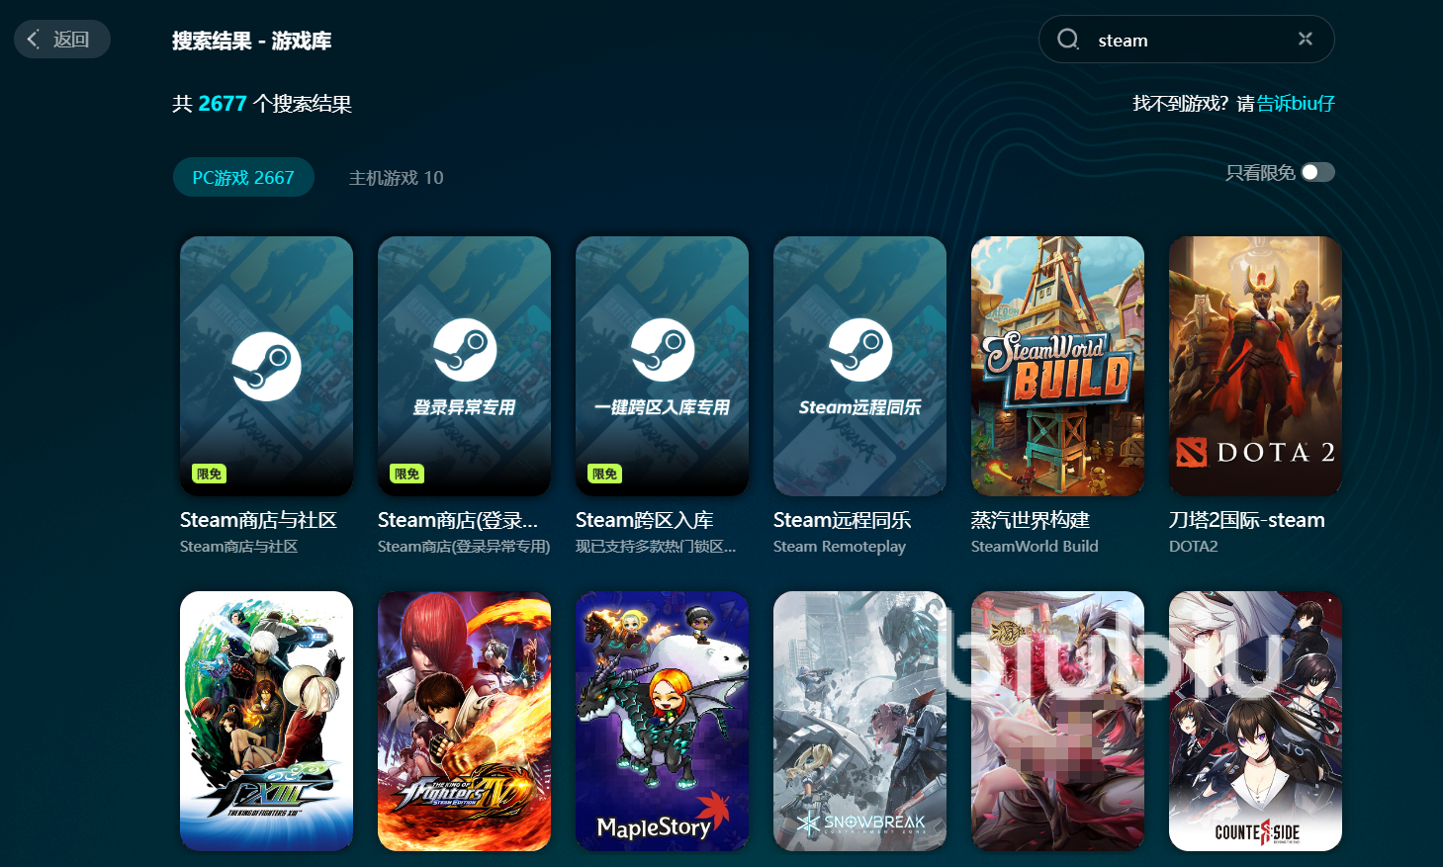Viewport: 1443px width, 867px height.
Task: Click the subtitle Steam商店(登录异常专用)
Action: (x=464, y=547)
